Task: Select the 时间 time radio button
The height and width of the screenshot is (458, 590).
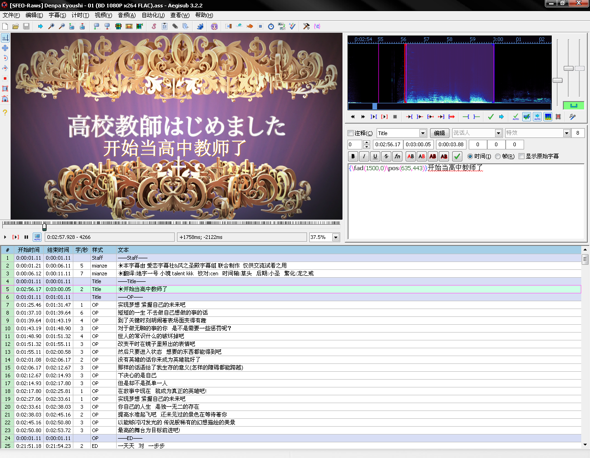Action: [x=470, y=156]
